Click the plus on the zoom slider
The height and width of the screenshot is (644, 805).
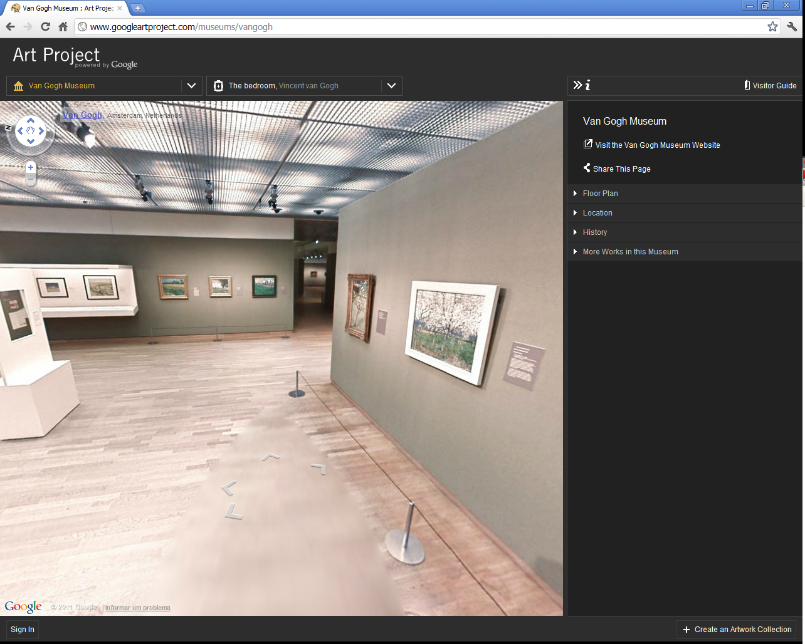tap(30, 167)
